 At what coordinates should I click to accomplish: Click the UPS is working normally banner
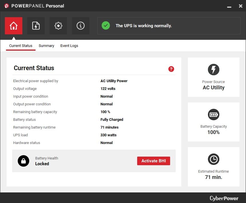click(x=169, y=26)
